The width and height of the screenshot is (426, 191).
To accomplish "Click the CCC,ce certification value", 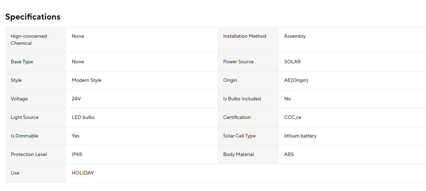I will point(293,118).
